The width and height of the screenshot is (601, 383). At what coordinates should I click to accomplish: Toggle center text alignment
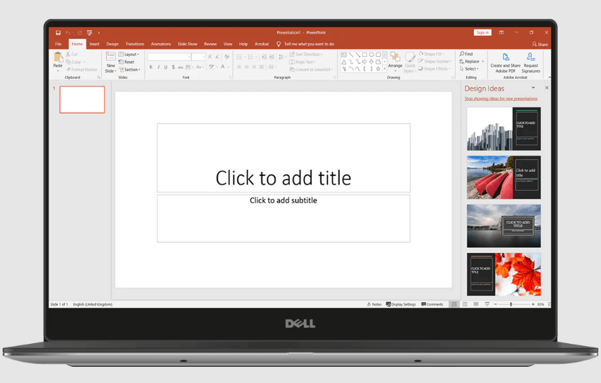pyautogui.click(x=247, y=67)
